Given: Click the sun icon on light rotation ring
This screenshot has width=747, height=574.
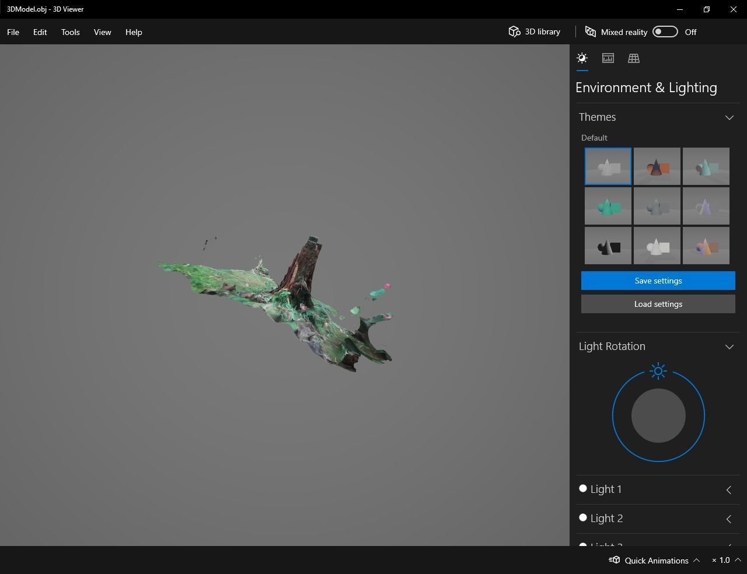Looking at the screenshot, I should (658, 371).
